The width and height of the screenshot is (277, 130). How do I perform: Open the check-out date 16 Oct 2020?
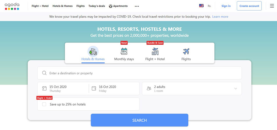pyautogui.click(x=114, y=89)
